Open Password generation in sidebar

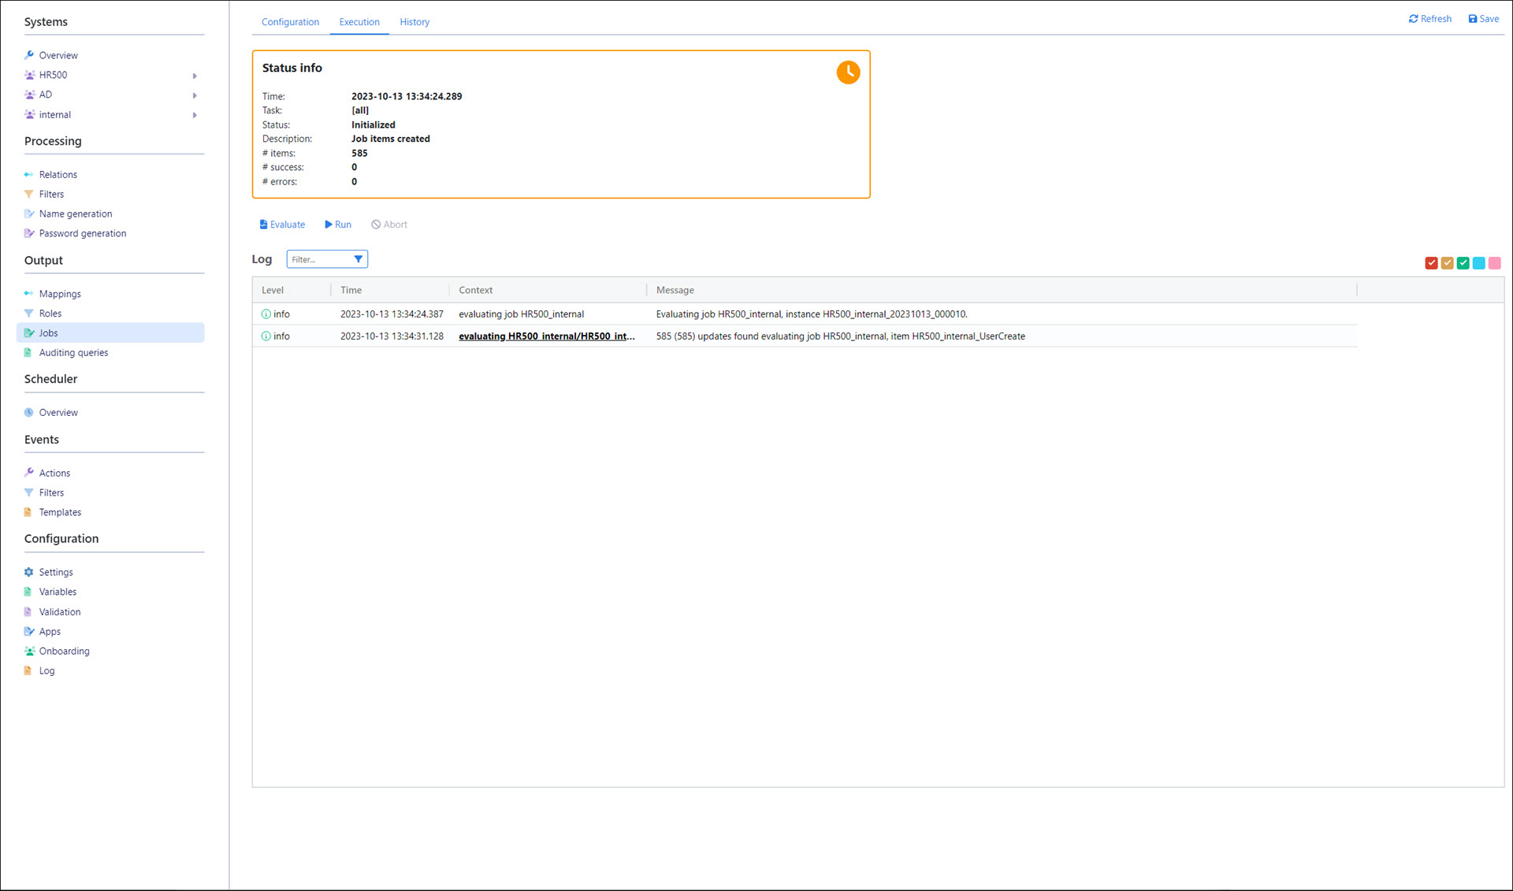pyautogui.click(x=82, y=233)
